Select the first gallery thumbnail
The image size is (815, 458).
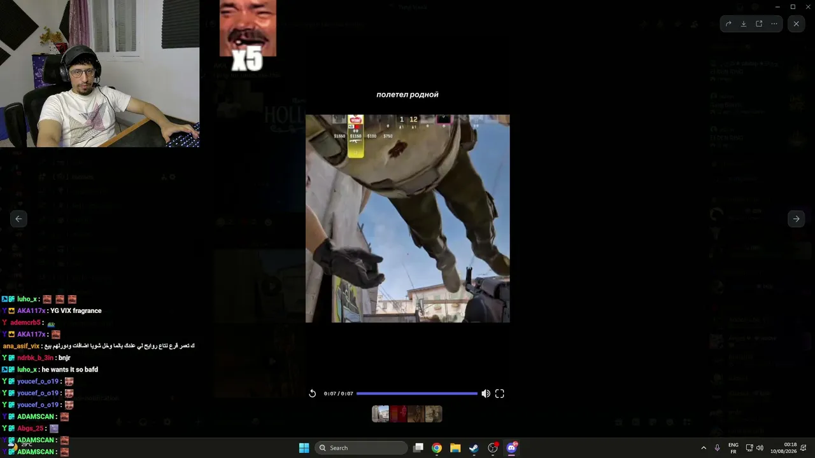(x=380, y=414)
